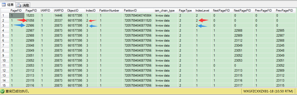Select the PagePID column header
The height and width of the screenshot is (95, 297).
32,11
